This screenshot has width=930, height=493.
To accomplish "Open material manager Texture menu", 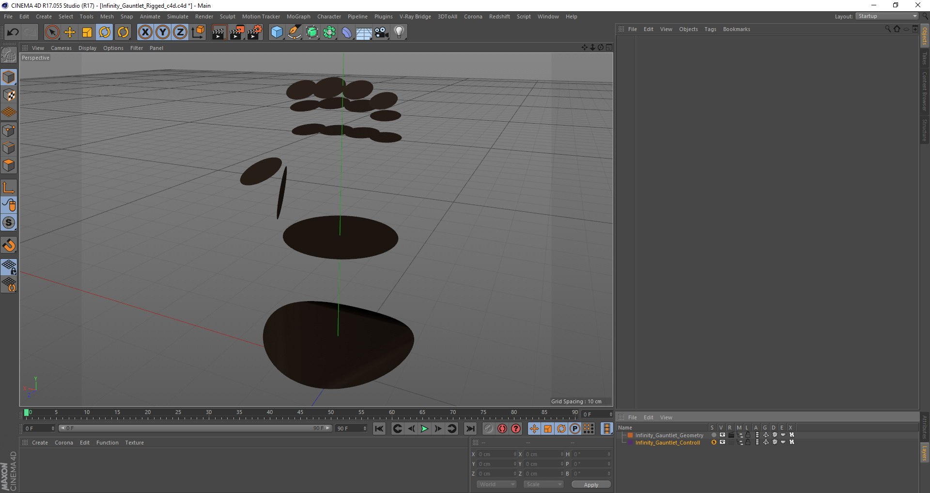I will (134, 443).
